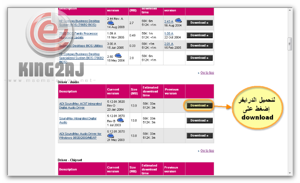The height and width of the screenshot is (183, 300).
Task: Download the SoundMax Integrated Digital Audio driver
Action: 199,120
